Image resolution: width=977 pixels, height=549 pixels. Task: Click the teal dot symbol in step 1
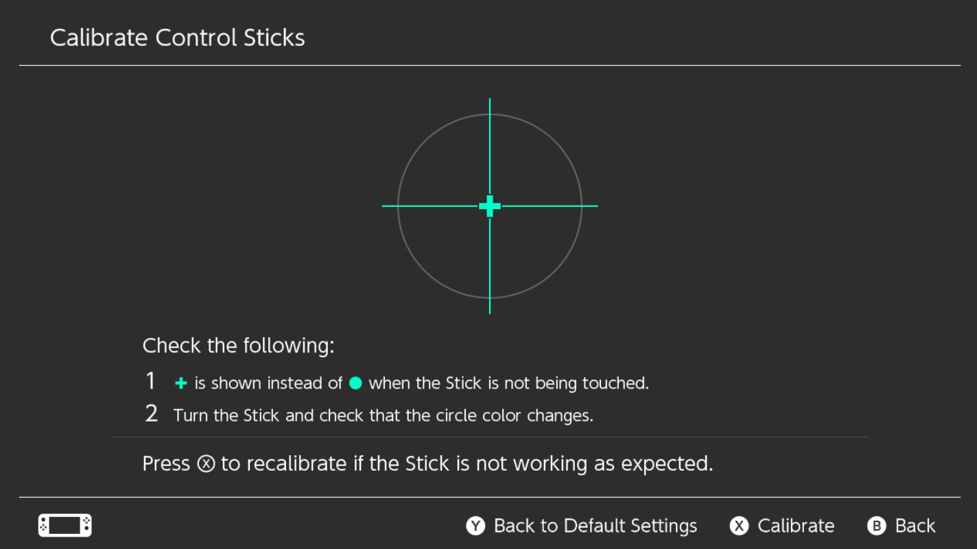coord(355,383)
